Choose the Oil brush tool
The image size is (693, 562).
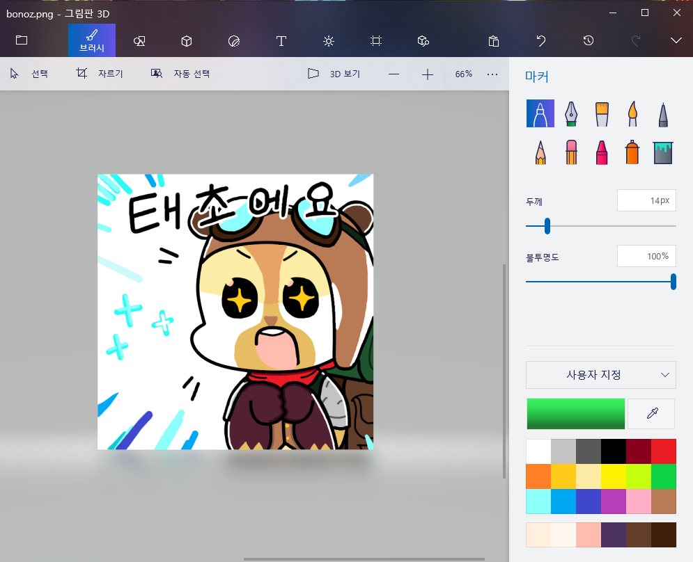(602, 113)
